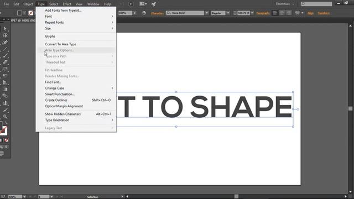Open the Character panel link

coord(157,13)
